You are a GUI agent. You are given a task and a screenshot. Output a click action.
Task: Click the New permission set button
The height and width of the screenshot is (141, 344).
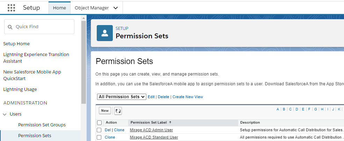pos(105,111)
